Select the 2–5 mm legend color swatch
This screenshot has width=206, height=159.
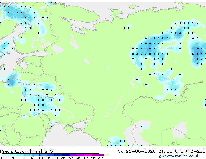point(28,155)
